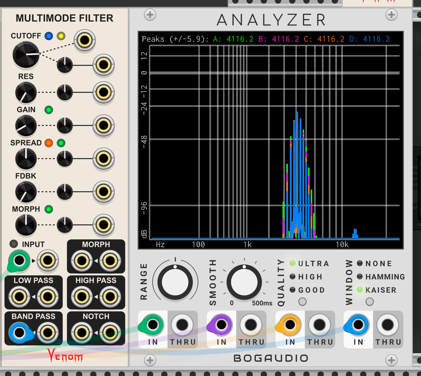Image resolution: width=421 pixels, height=376 pixels.
Task: Click the Range knob
Action: tap(175, 282)
